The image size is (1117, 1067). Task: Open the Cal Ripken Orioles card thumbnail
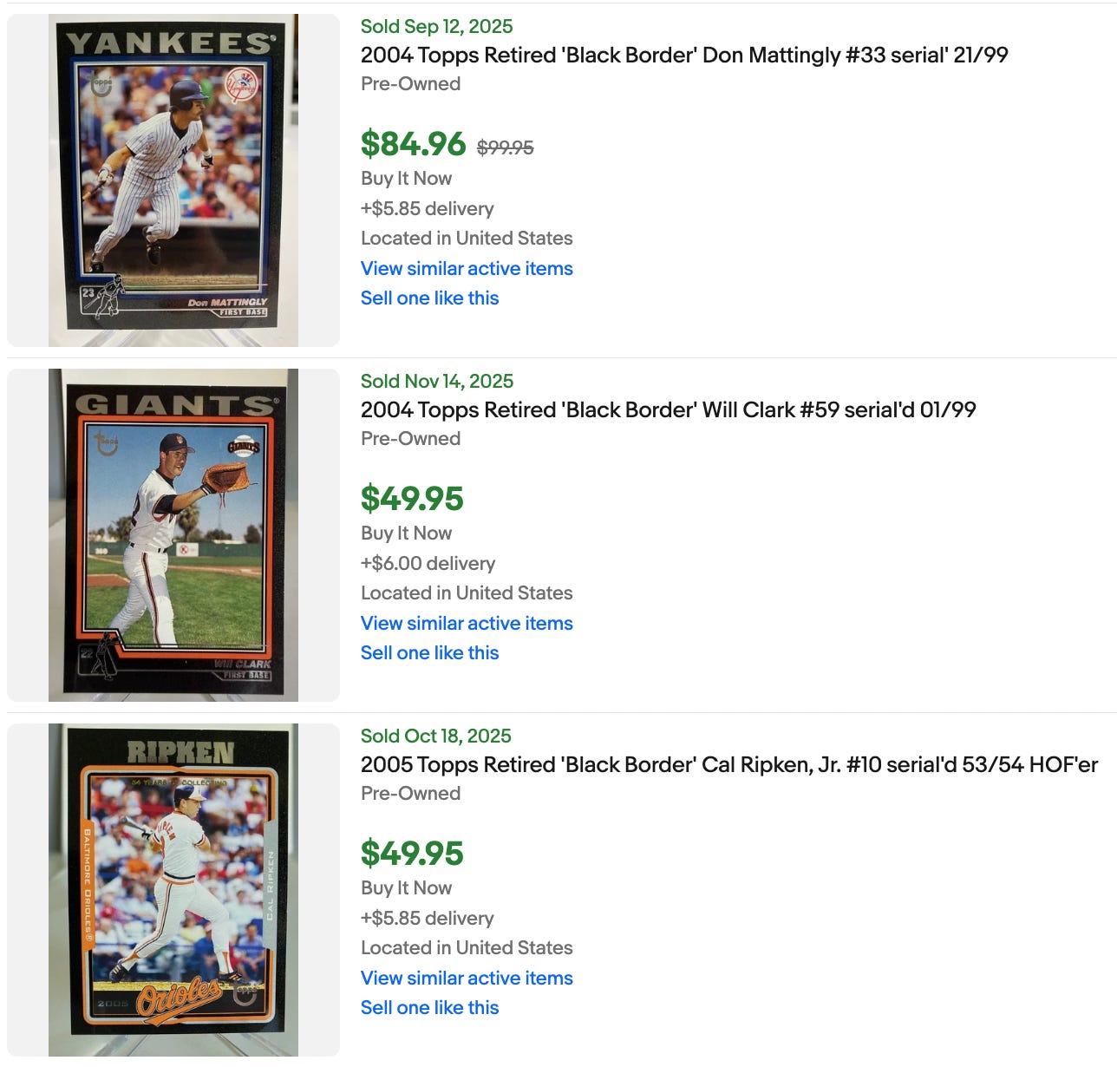click(x=173, y=890)
